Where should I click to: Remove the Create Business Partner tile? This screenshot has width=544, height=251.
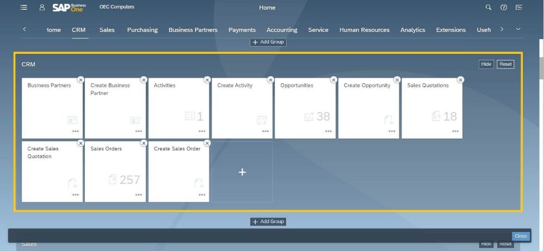144,80
